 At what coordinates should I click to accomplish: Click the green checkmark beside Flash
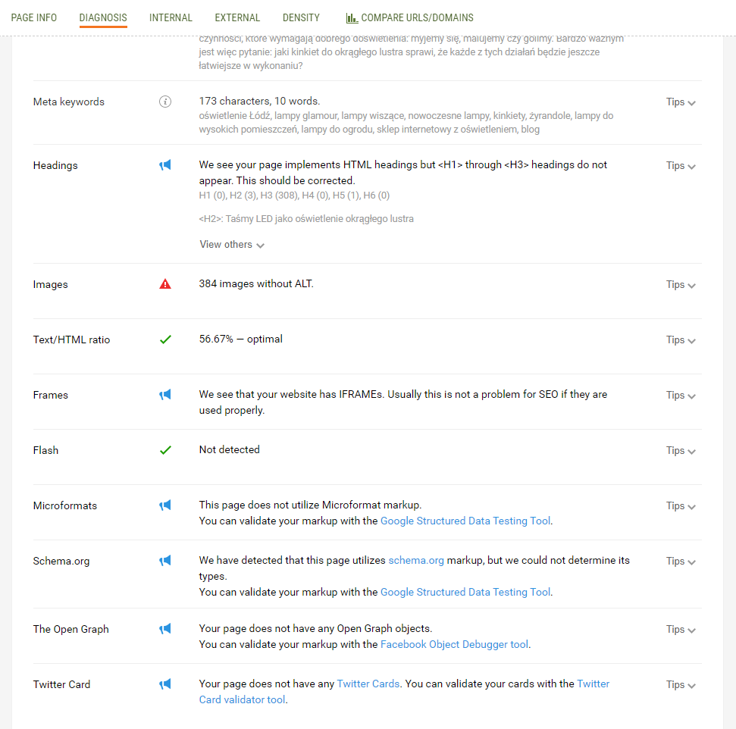pyautogui.click(x=165, y=450)
